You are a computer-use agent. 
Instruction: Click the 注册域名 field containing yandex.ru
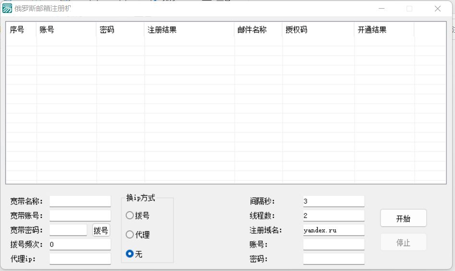tap(333, 230)
